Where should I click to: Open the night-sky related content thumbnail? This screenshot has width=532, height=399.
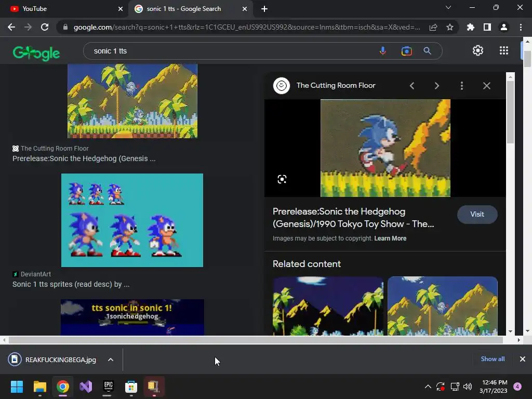pyautogui.click(x=328, y=306)
